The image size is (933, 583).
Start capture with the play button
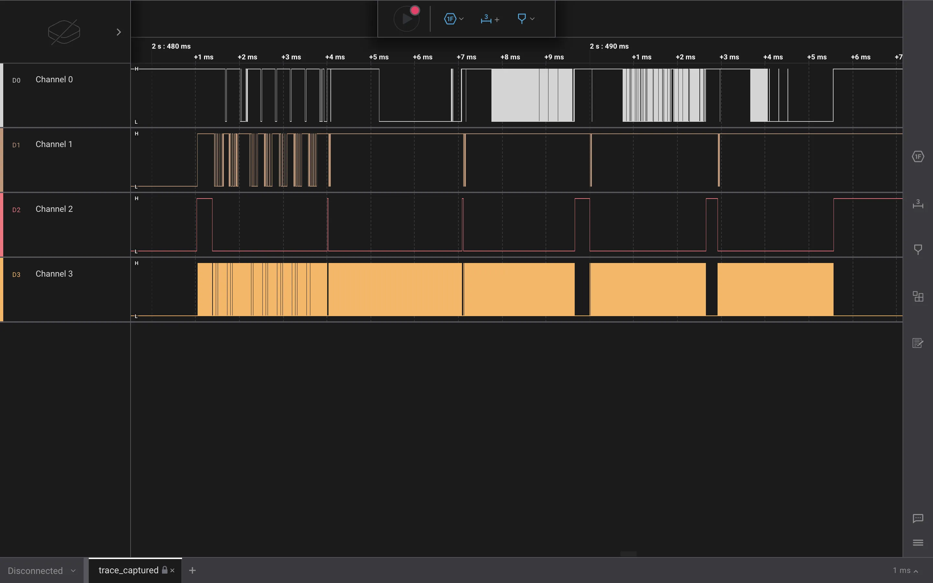point(406,18)
